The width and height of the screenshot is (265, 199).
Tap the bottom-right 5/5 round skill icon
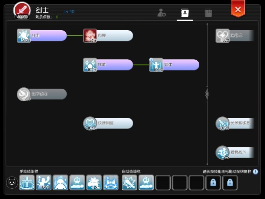[223, 153]
